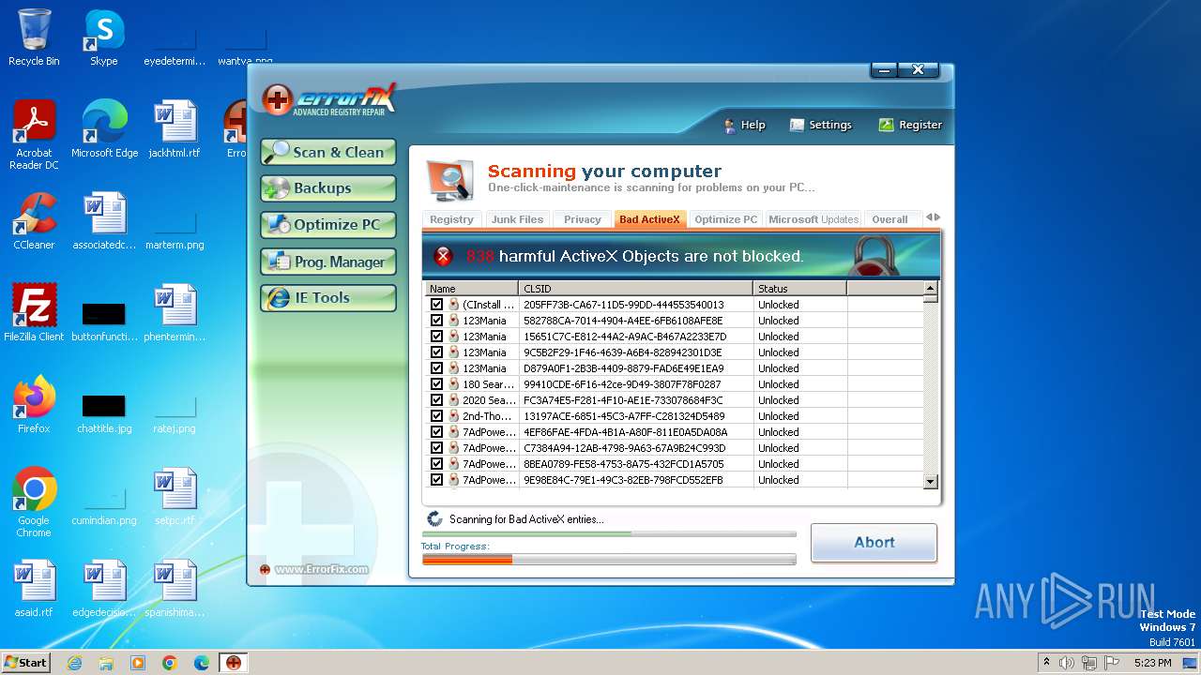Uncheck the 123Mania 9C5B2F29 entry checkbox

[x=436, y=352]
